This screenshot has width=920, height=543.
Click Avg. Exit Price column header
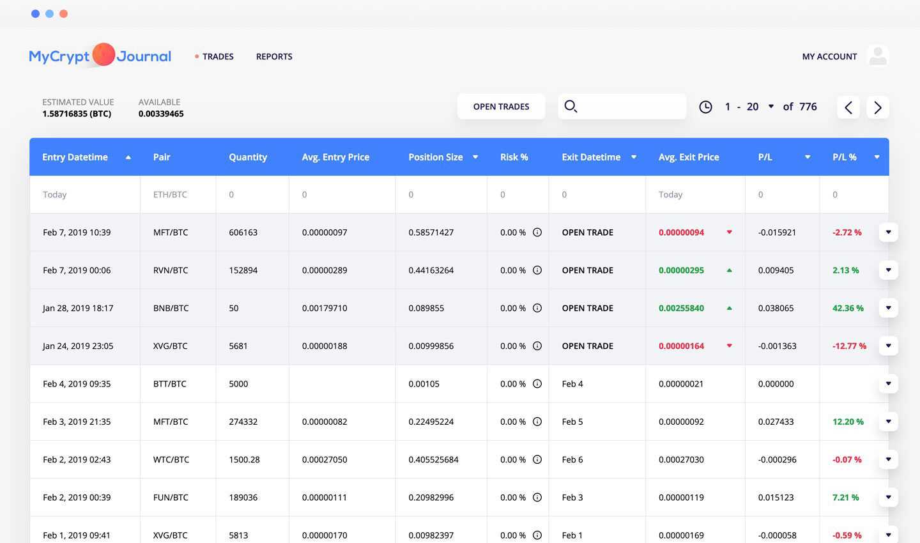tap(689, 157)
